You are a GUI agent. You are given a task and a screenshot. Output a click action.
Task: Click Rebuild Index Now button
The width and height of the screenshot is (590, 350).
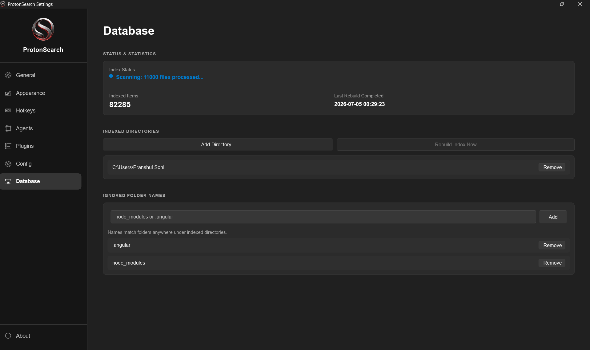456,144
